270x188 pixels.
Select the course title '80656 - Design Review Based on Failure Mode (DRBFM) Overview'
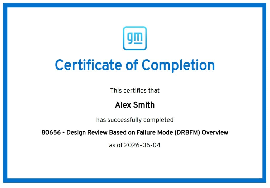pyautogui.click(x=135, y=133)
